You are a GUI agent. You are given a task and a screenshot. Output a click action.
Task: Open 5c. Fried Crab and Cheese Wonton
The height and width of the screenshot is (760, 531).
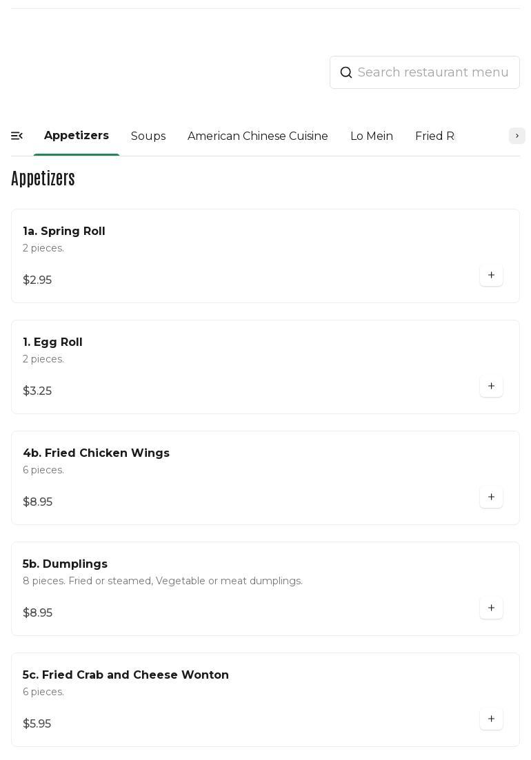126,675
